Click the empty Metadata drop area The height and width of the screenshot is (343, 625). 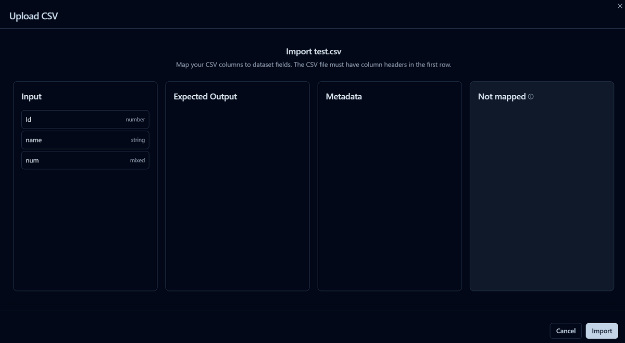389,198
